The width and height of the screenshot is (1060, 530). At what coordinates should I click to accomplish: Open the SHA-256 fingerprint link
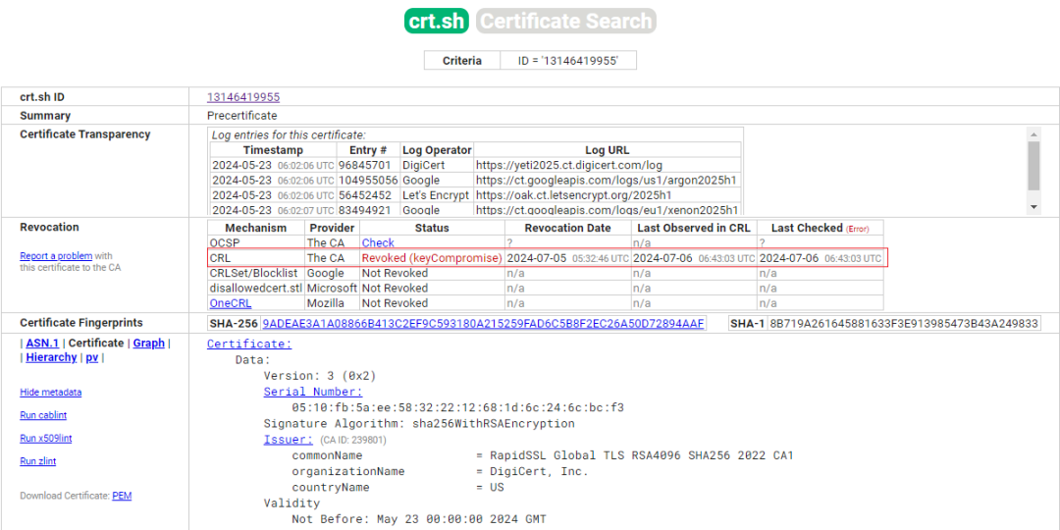coord(483,324)
